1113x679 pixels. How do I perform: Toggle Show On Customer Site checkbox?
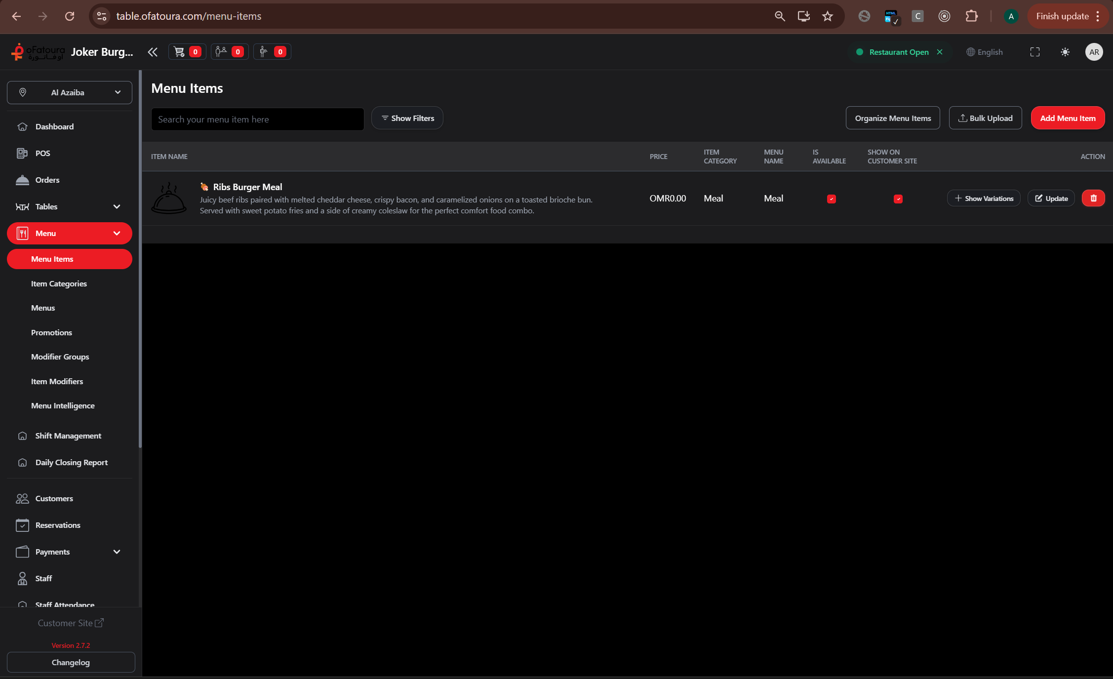pos(898,199)
